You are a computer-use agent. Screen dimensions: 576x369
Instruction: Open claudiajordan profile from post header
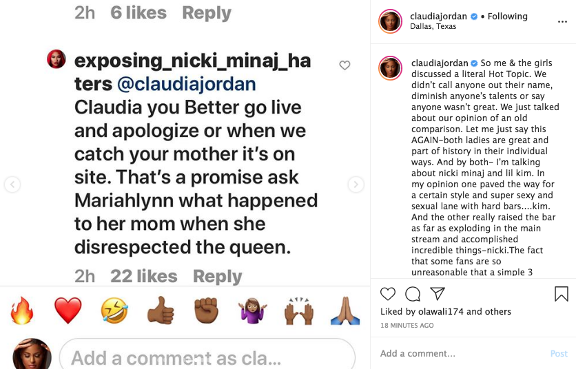point(439,16)
